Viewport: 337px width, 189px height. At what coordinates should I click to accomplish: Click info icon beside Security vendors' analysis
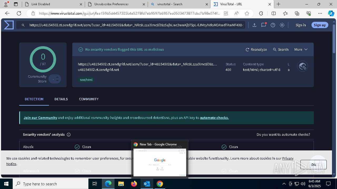[x=69, y=134]
